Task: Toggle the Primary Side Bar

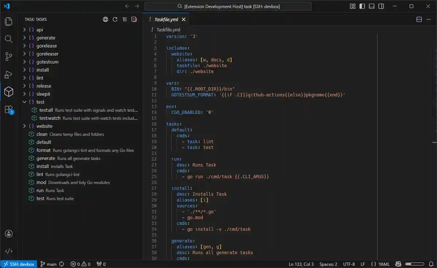Action: pyautogui.click(x=362, y=6)
